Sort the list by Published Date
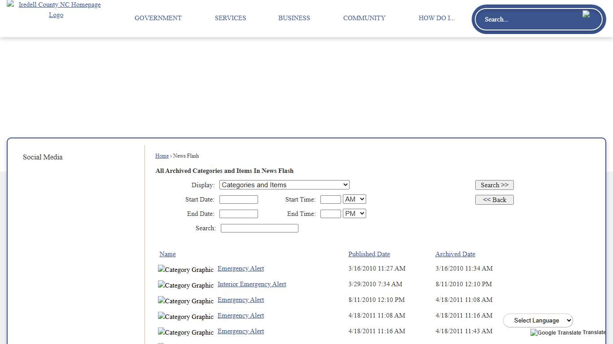Image resolution: width=613 pixels, height=344 pixels. pos(369,254)
